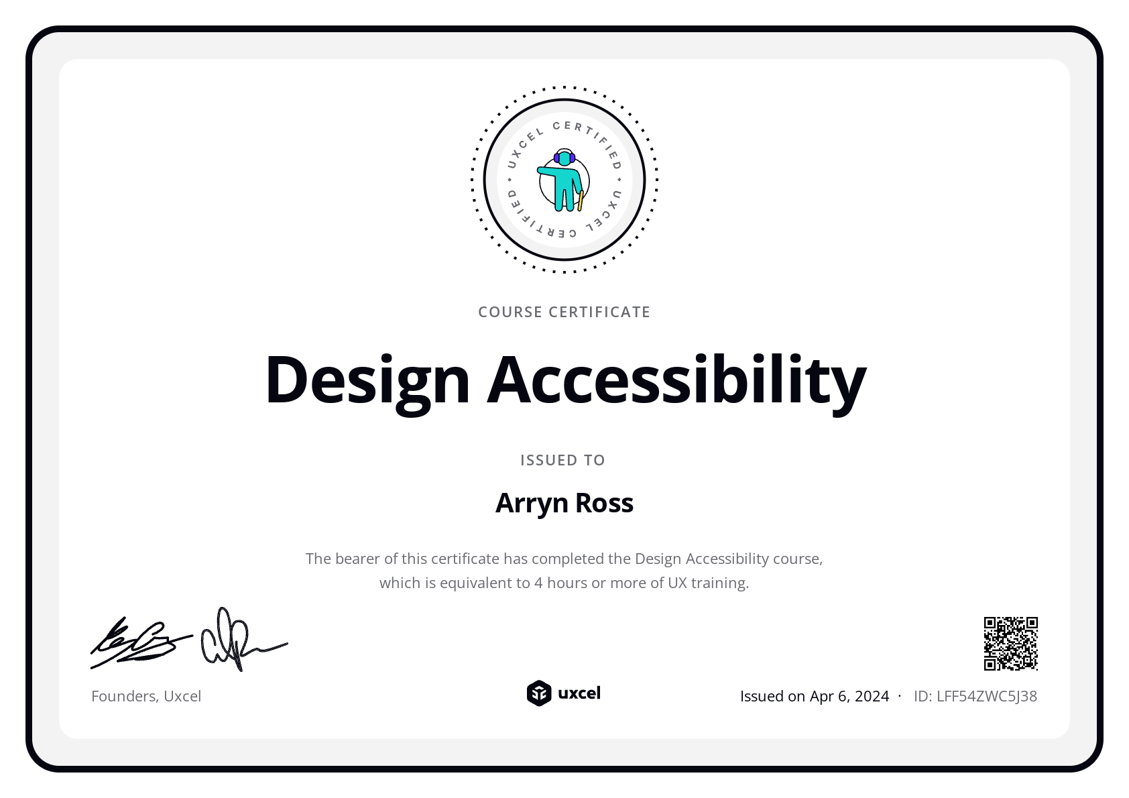1129x798 pixels.
Task: Click the separator dot between date and ID
Action: point(900,696)
